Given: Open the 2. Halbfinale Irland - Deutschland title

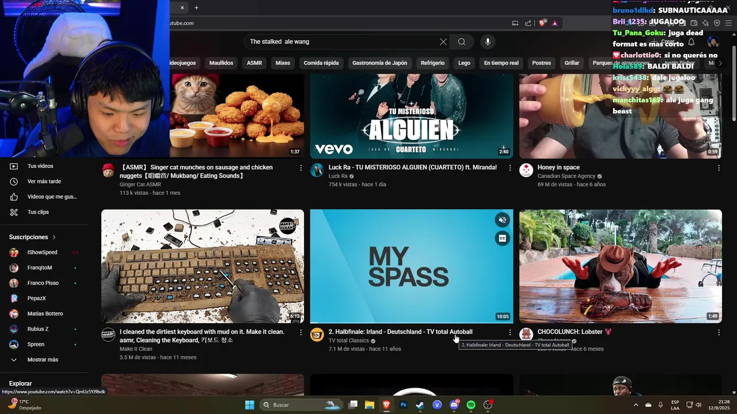Looking at the screenshot, I should tap(400, 332).
